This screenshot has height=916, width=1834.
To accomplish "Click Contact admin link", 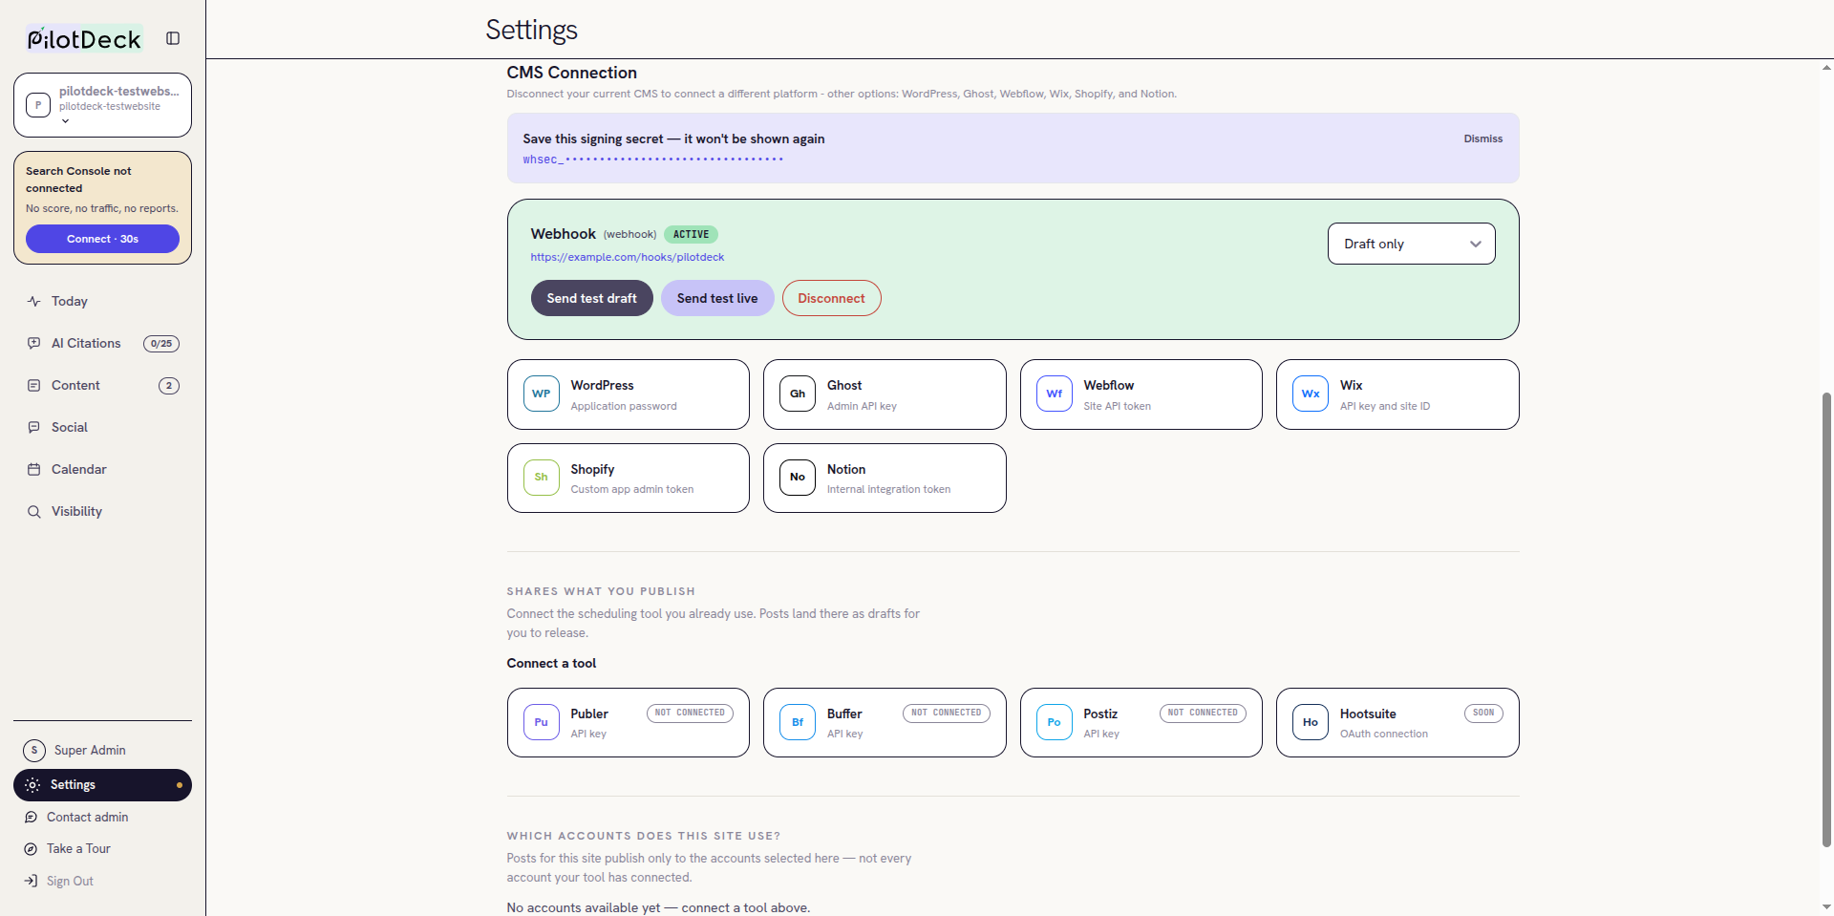I will click(x=87, y=817).
